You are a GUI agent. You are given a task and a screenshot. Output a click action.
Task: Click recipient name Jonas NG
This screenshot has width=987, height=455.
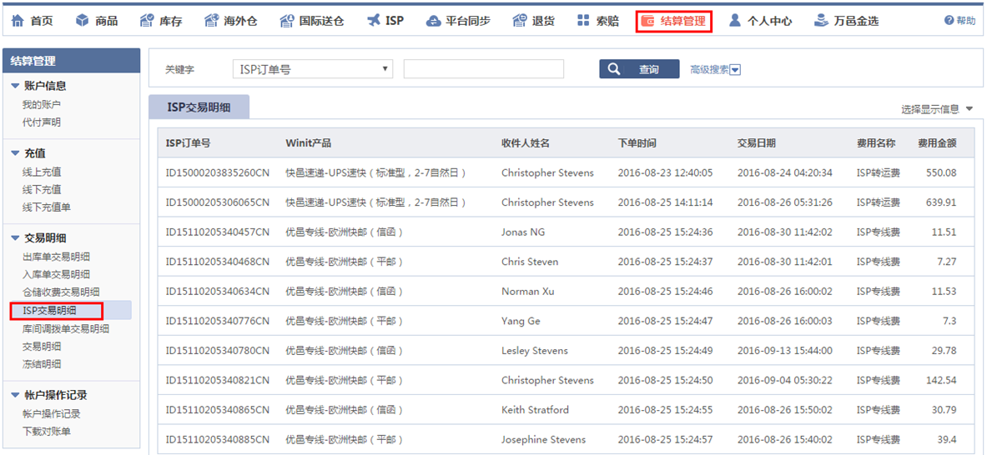(x=523, y=232)
